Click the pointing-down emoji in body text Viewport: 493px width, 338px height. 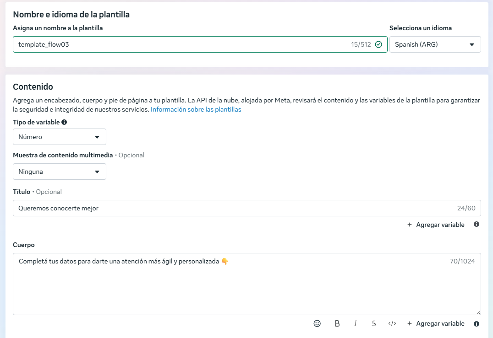pyautogui.click(x=225, y=261)
